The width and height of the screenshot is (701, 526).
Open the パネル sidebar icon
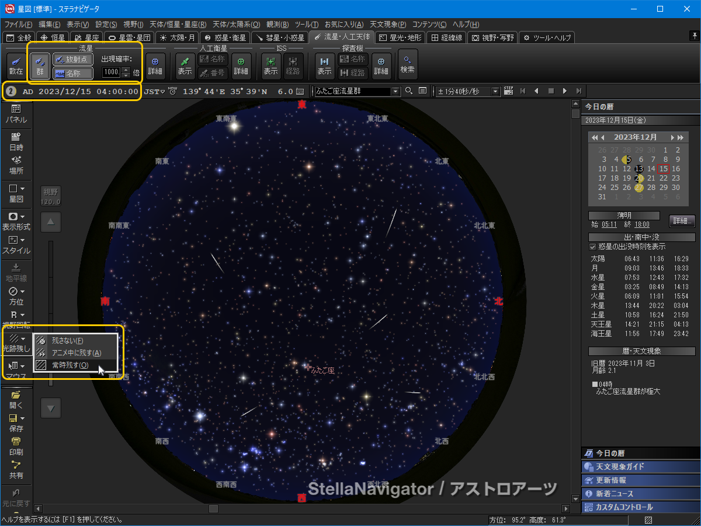pyautogui.click(x=16, y=113)
